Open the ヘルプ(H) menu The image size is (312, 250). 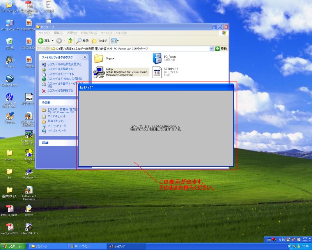(121, 33)
